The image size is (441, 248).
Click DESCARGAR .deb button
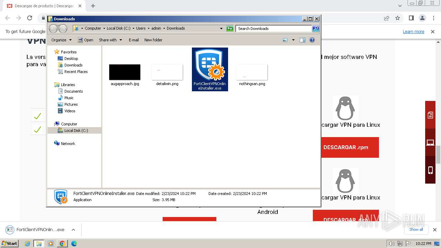pyautogui.click(x=346, y=216)
